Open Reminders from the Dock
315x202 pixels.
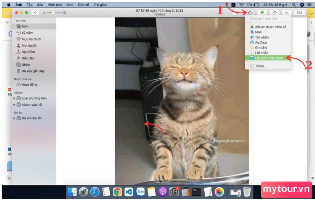pos(106,192)
